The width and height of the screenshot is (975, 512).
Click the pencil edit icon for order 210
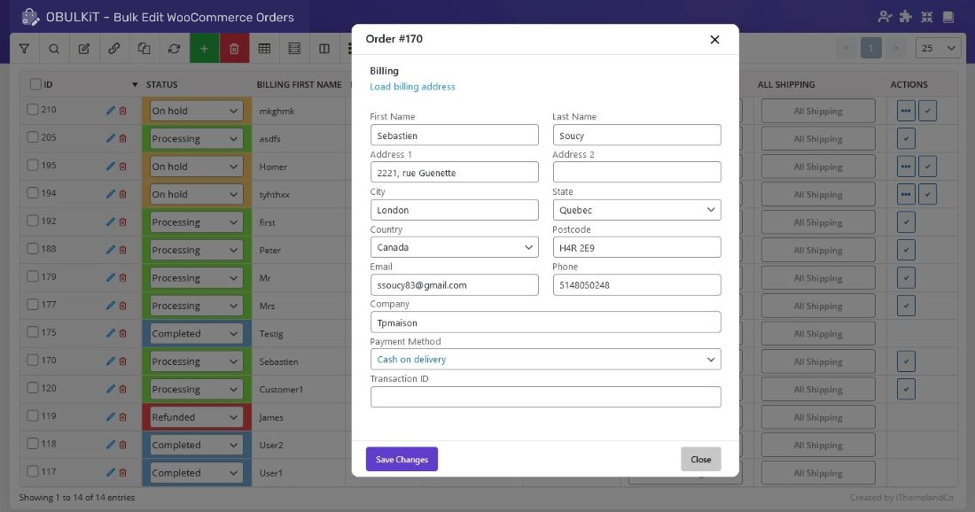(110, 111)
